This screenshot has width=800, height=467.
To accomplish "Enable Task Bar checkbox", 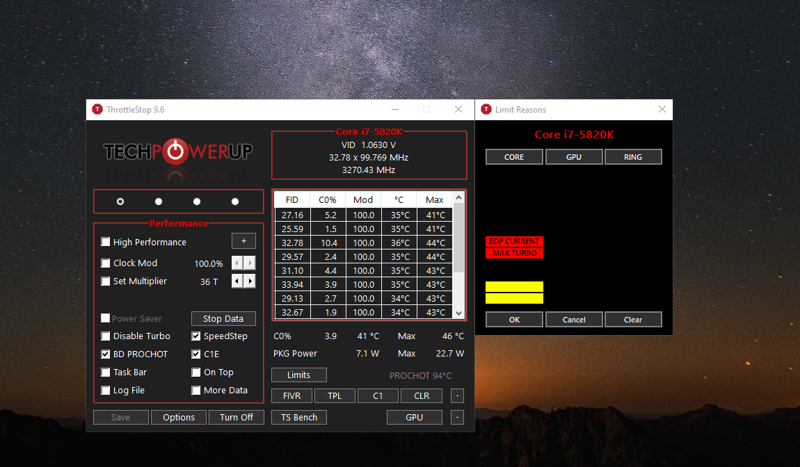I will click(106, 372).
